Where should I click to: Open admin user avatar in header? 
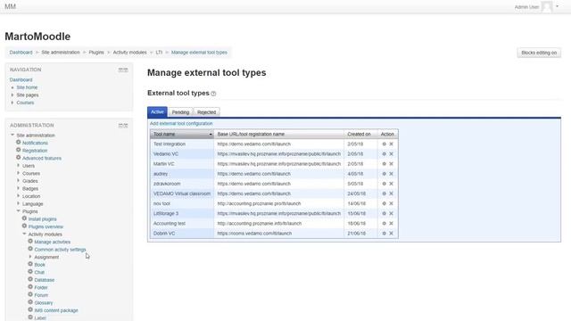547,7
